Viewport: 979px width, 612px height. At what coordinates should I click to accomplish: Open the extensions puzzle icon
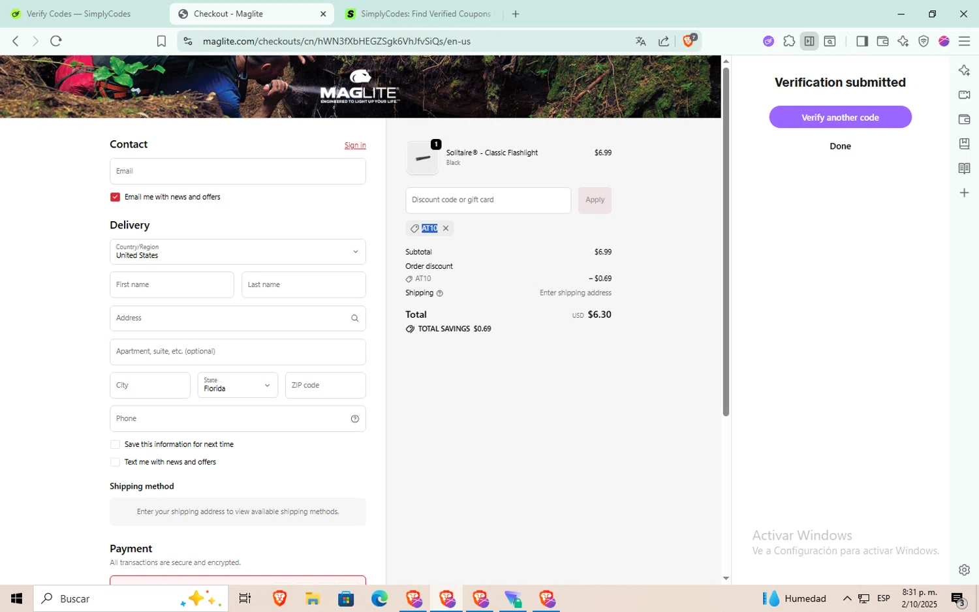(x=789, y=41)
